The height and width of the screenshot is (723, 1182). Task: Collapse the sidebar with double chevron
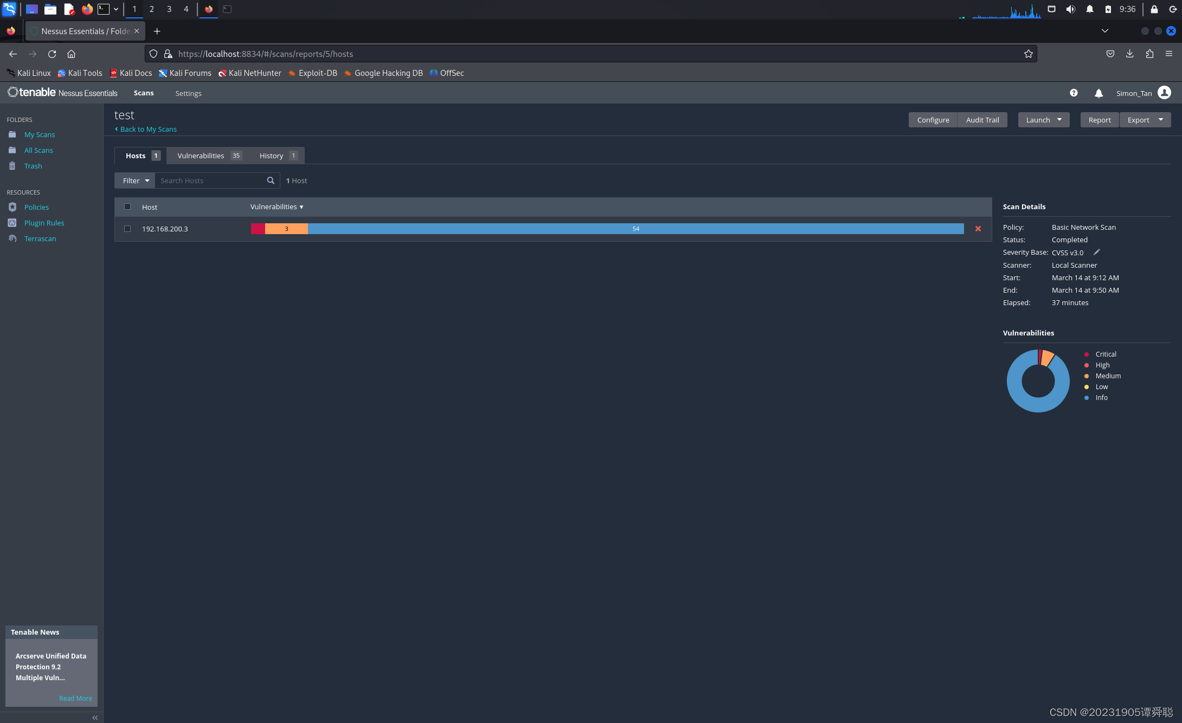(95, 717)
